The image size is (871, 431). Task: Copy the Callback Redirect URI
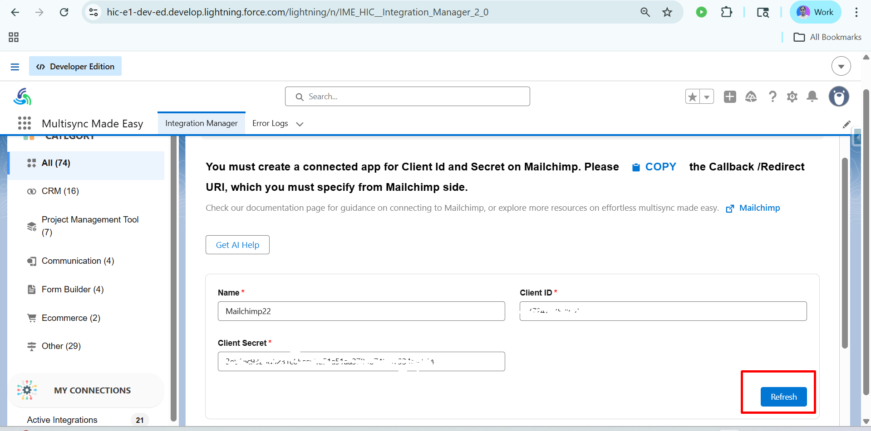coord(654,167)
